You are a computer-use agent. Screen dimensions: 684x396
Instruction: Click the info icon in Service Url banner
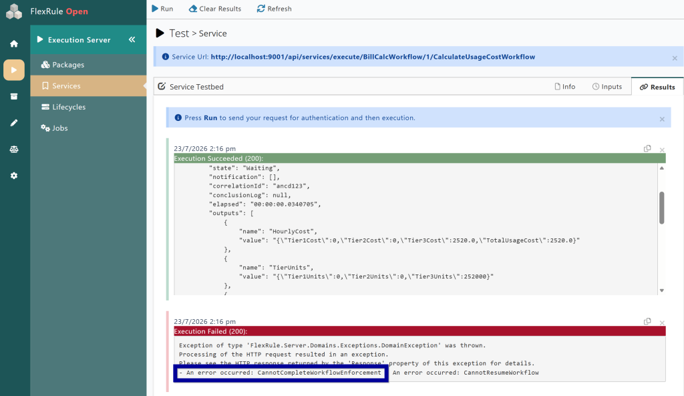point(166,57)
